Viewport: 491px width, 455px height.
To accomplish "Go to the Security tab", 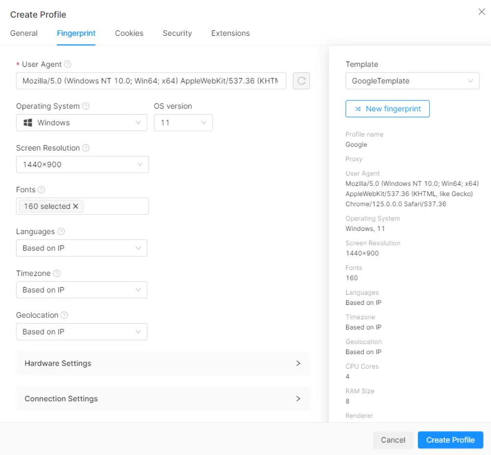I will point(177,33).
